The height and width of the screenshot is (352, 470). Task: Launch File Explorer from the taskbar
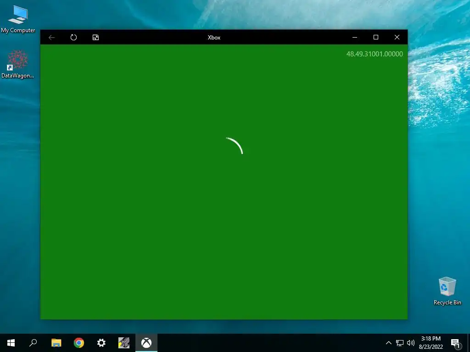coord(56,343)
